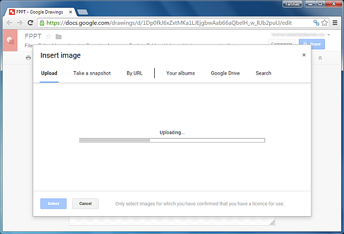The height and width of the screenshot is (234, 344).
Task: Open the File menu
Action: pos(28,46)
